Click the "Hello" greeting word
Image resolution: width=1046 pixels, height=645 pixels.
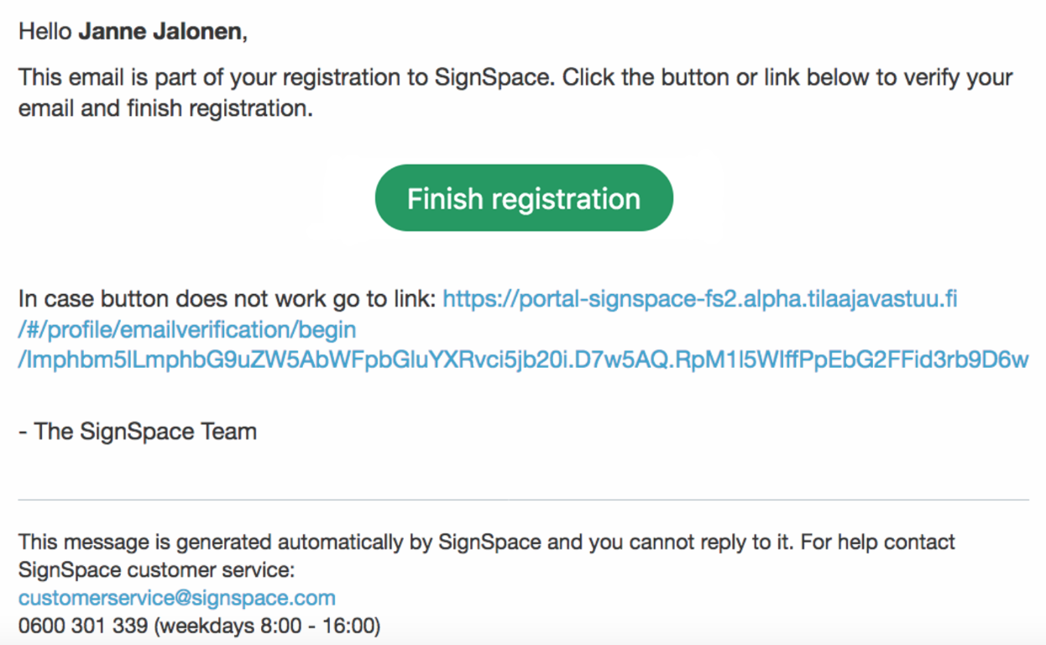(45, 32)
